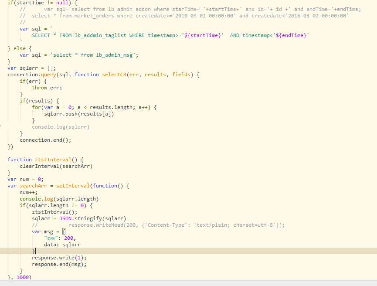Click the '1000' interval value
Image resolution: width=377 pixels, height=286 pixels.
pyautogui.click(x=23, y=277)
